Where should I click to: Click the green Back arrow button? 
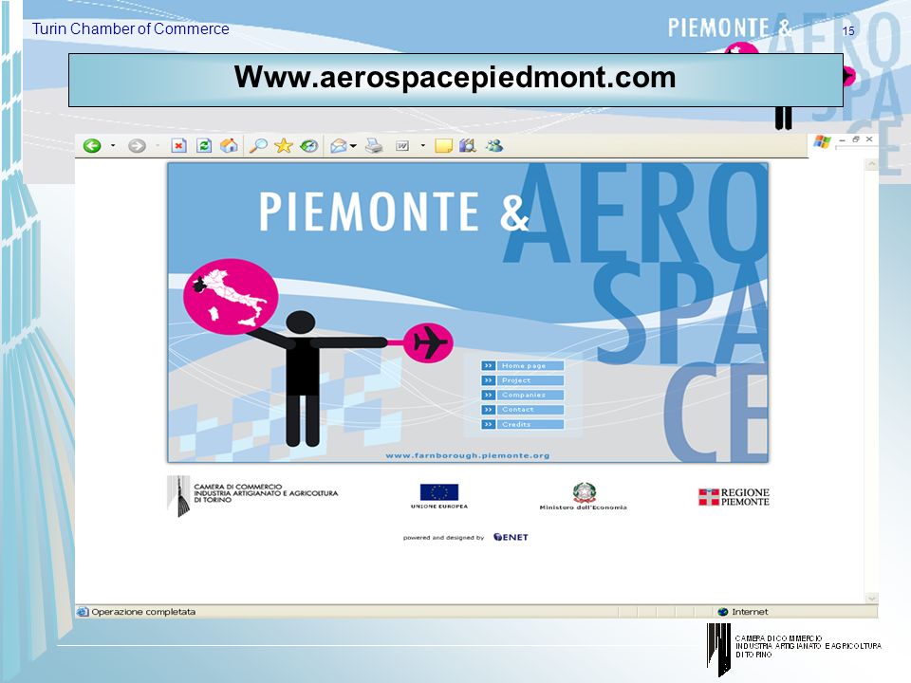(92, 145)
